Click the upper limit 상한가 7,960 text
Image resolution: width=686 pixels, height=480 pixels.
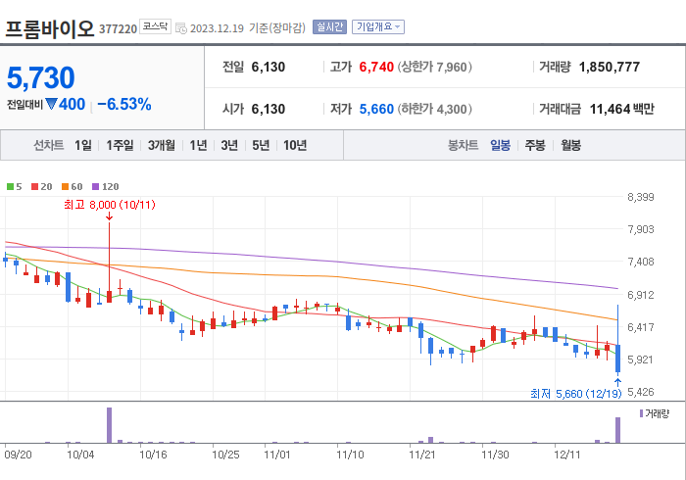tap(434, 67)
